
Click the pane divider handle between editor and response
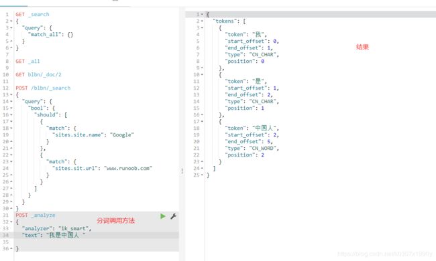182,171
